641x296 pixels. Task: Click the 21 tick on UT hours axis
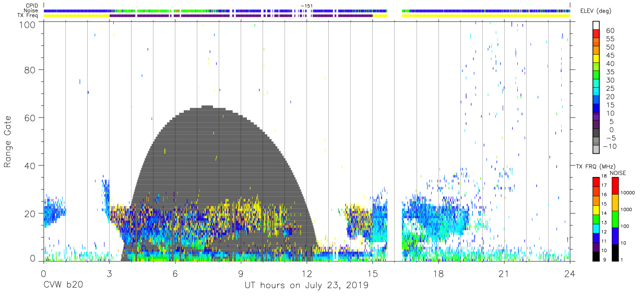pos(504,273)
